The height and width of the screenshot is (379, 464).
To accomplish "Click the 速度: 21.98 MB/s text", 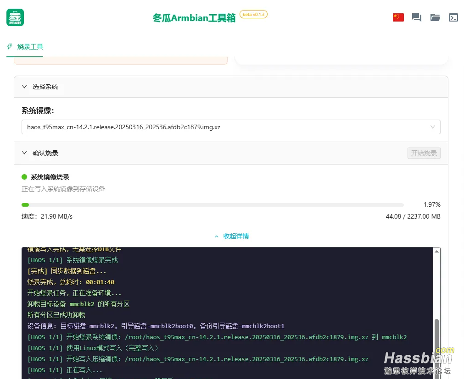I will [x=47, y=216].
